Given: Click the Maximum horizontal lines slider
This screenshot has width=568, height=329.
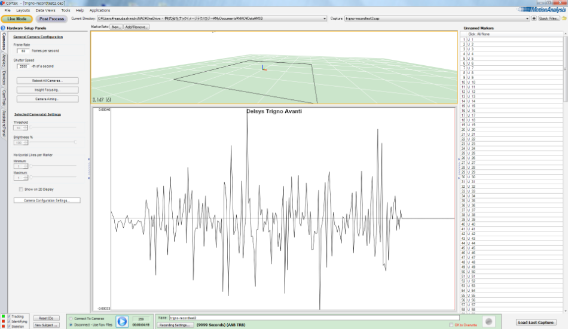Looking at the screenshot, I should coord(53,177).
